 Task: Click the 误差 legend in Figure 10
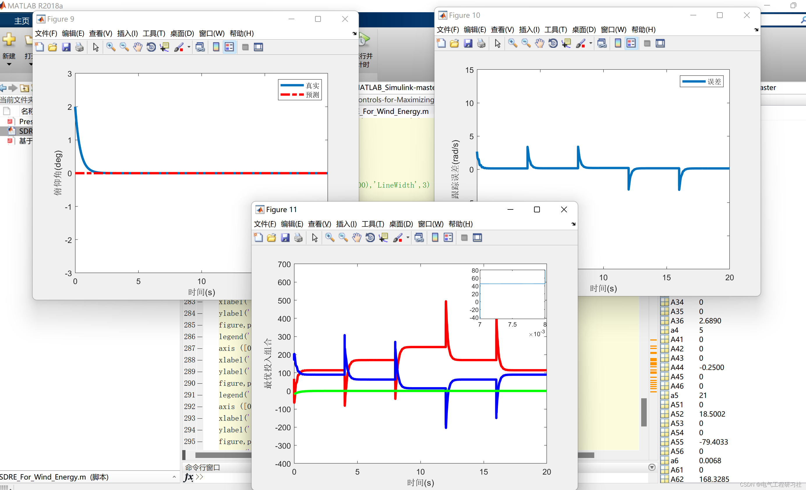pyautogui.click(x=701, y=82)
